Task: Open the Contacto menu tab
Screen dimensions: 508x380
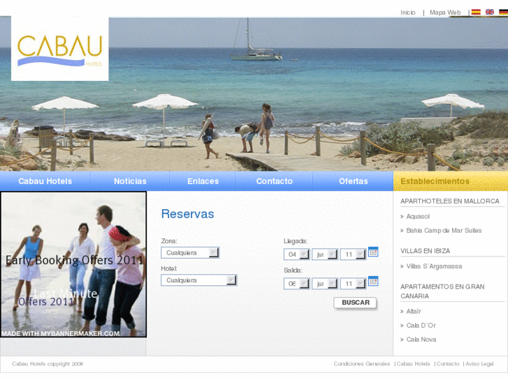Action: tap(274, 181)
